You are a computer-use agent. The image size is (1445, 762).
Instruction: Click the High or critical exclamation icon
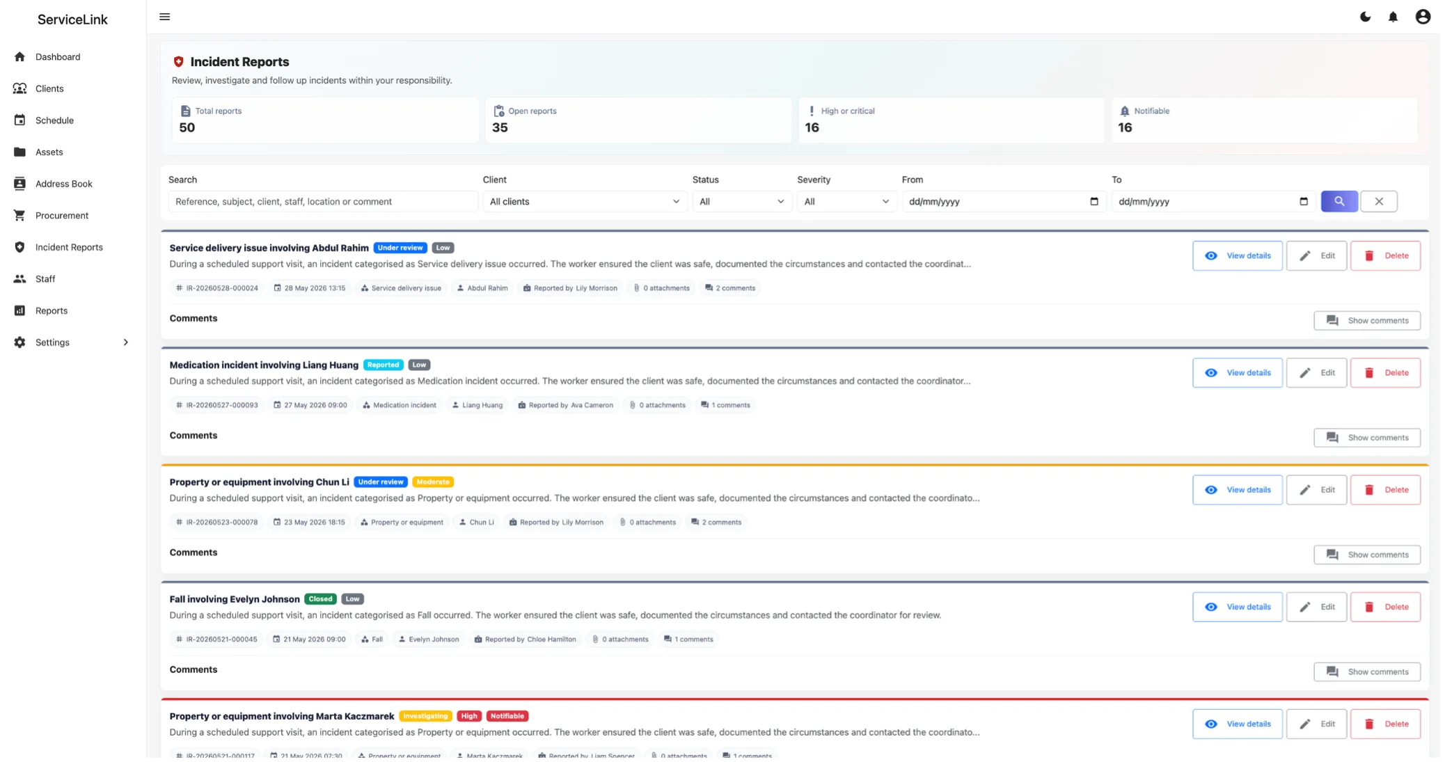(812, 111)
